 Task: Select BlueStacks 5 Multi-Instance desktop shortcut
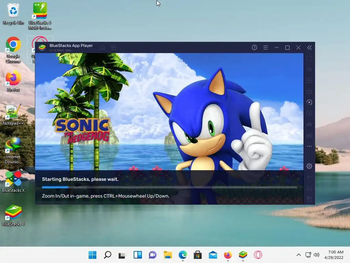click(x=40, y=16)
